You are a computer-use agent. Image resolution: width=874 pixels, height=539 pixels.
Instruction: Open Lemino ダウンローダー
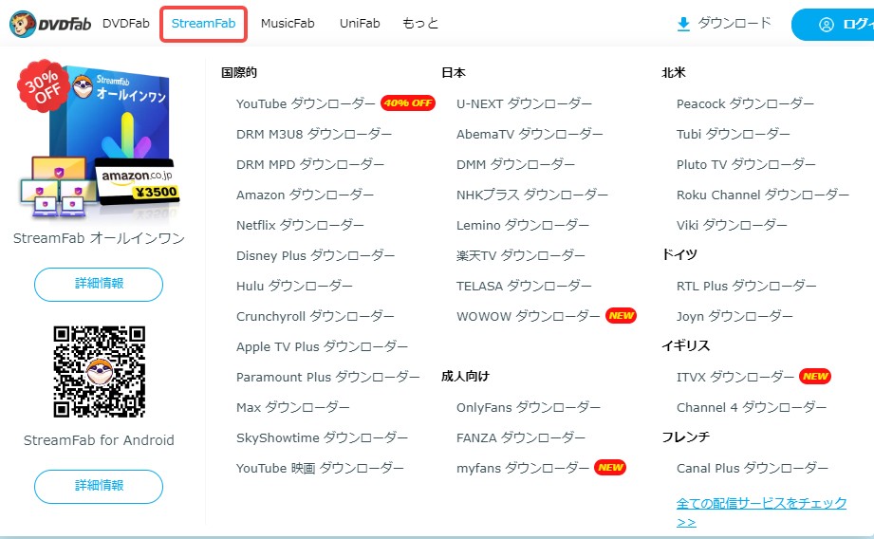tap(522, 225)
